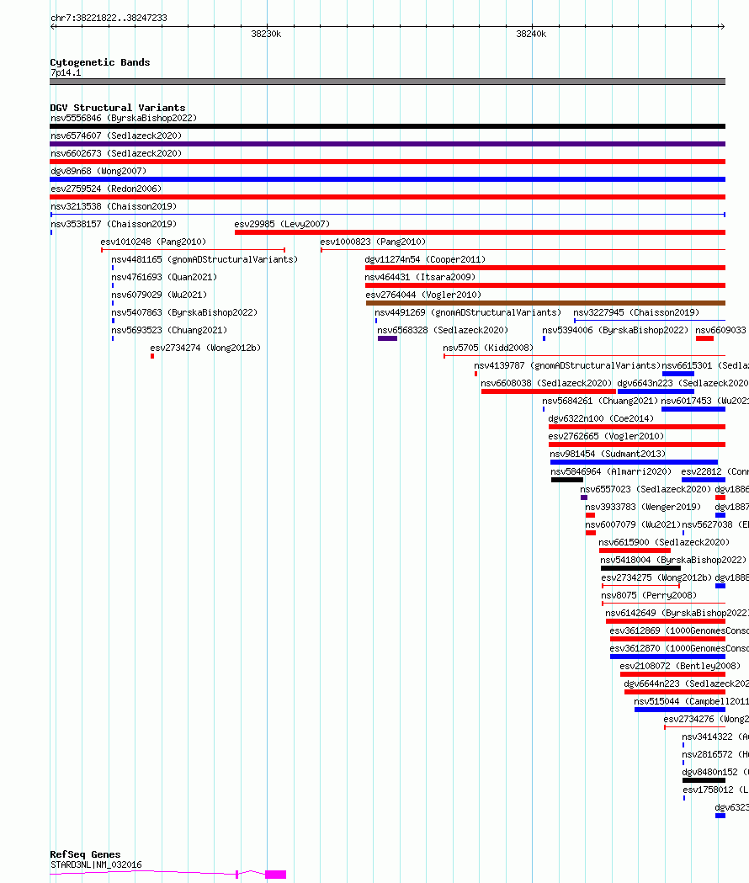Click dgv11274n54 (Cooper2011) label
The height and width of the screenshot is (883, 749).
(x=425, y=259)
